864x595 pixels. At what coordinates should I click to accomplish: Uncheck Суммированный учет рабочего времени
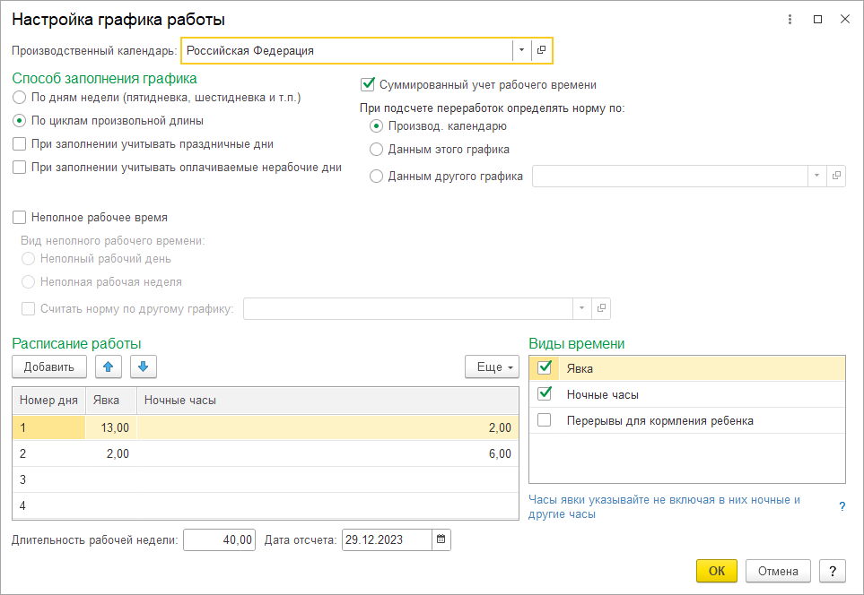[368, 85]
